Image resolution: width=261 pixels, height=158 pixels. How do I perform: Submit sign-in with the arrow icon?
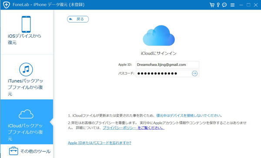click(x=194, y=73)
